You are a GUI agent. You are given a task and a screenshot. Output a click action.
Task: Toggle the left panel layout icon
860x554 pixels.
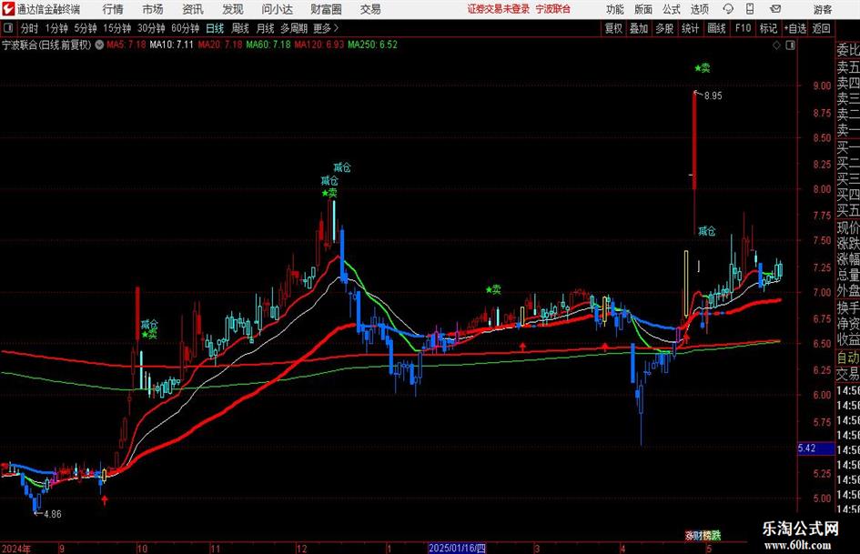point(9,28)
